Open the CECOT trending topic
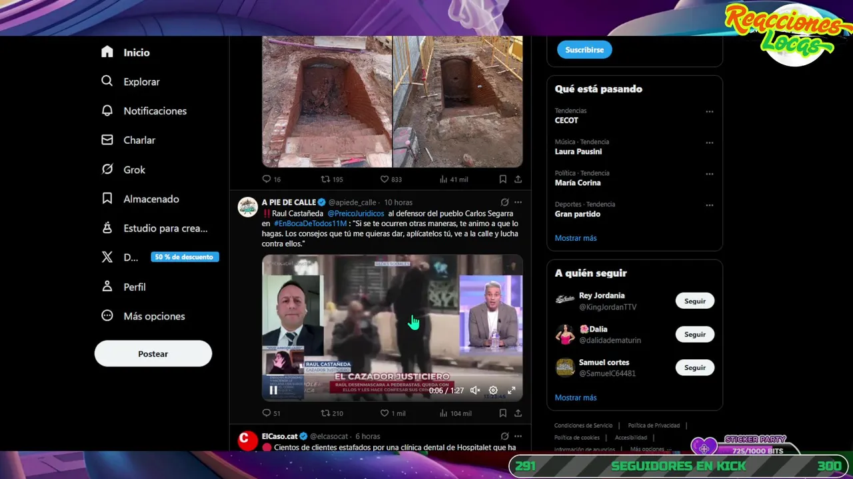The width and height of the screenshot is (853, 479). point(566,120)
